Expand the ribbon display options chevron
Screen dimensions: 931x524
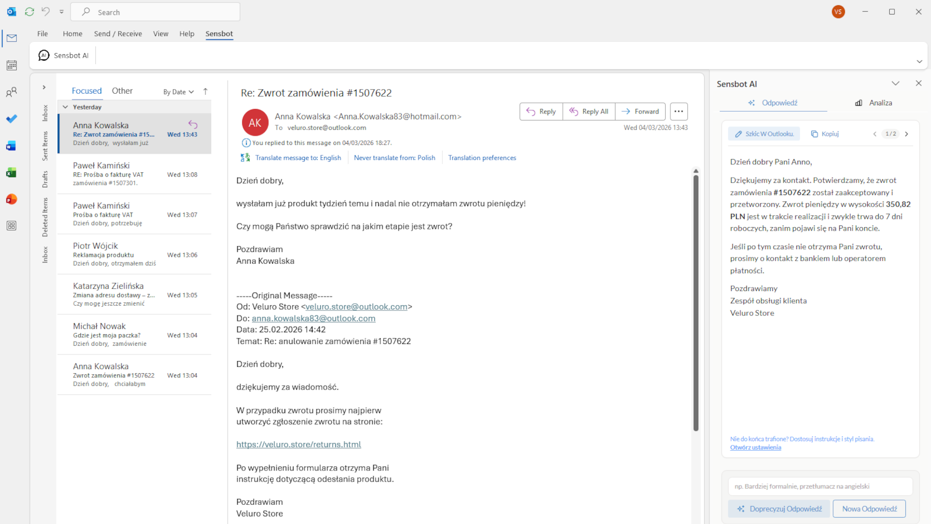coord(919,61)
